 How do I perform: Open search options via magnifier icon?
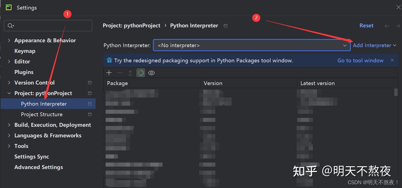pyautogui.click(x=11, y=25)
